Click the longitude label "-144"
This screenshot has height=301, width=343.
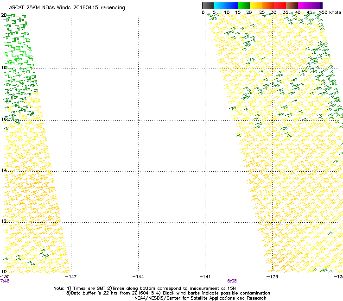138,277
